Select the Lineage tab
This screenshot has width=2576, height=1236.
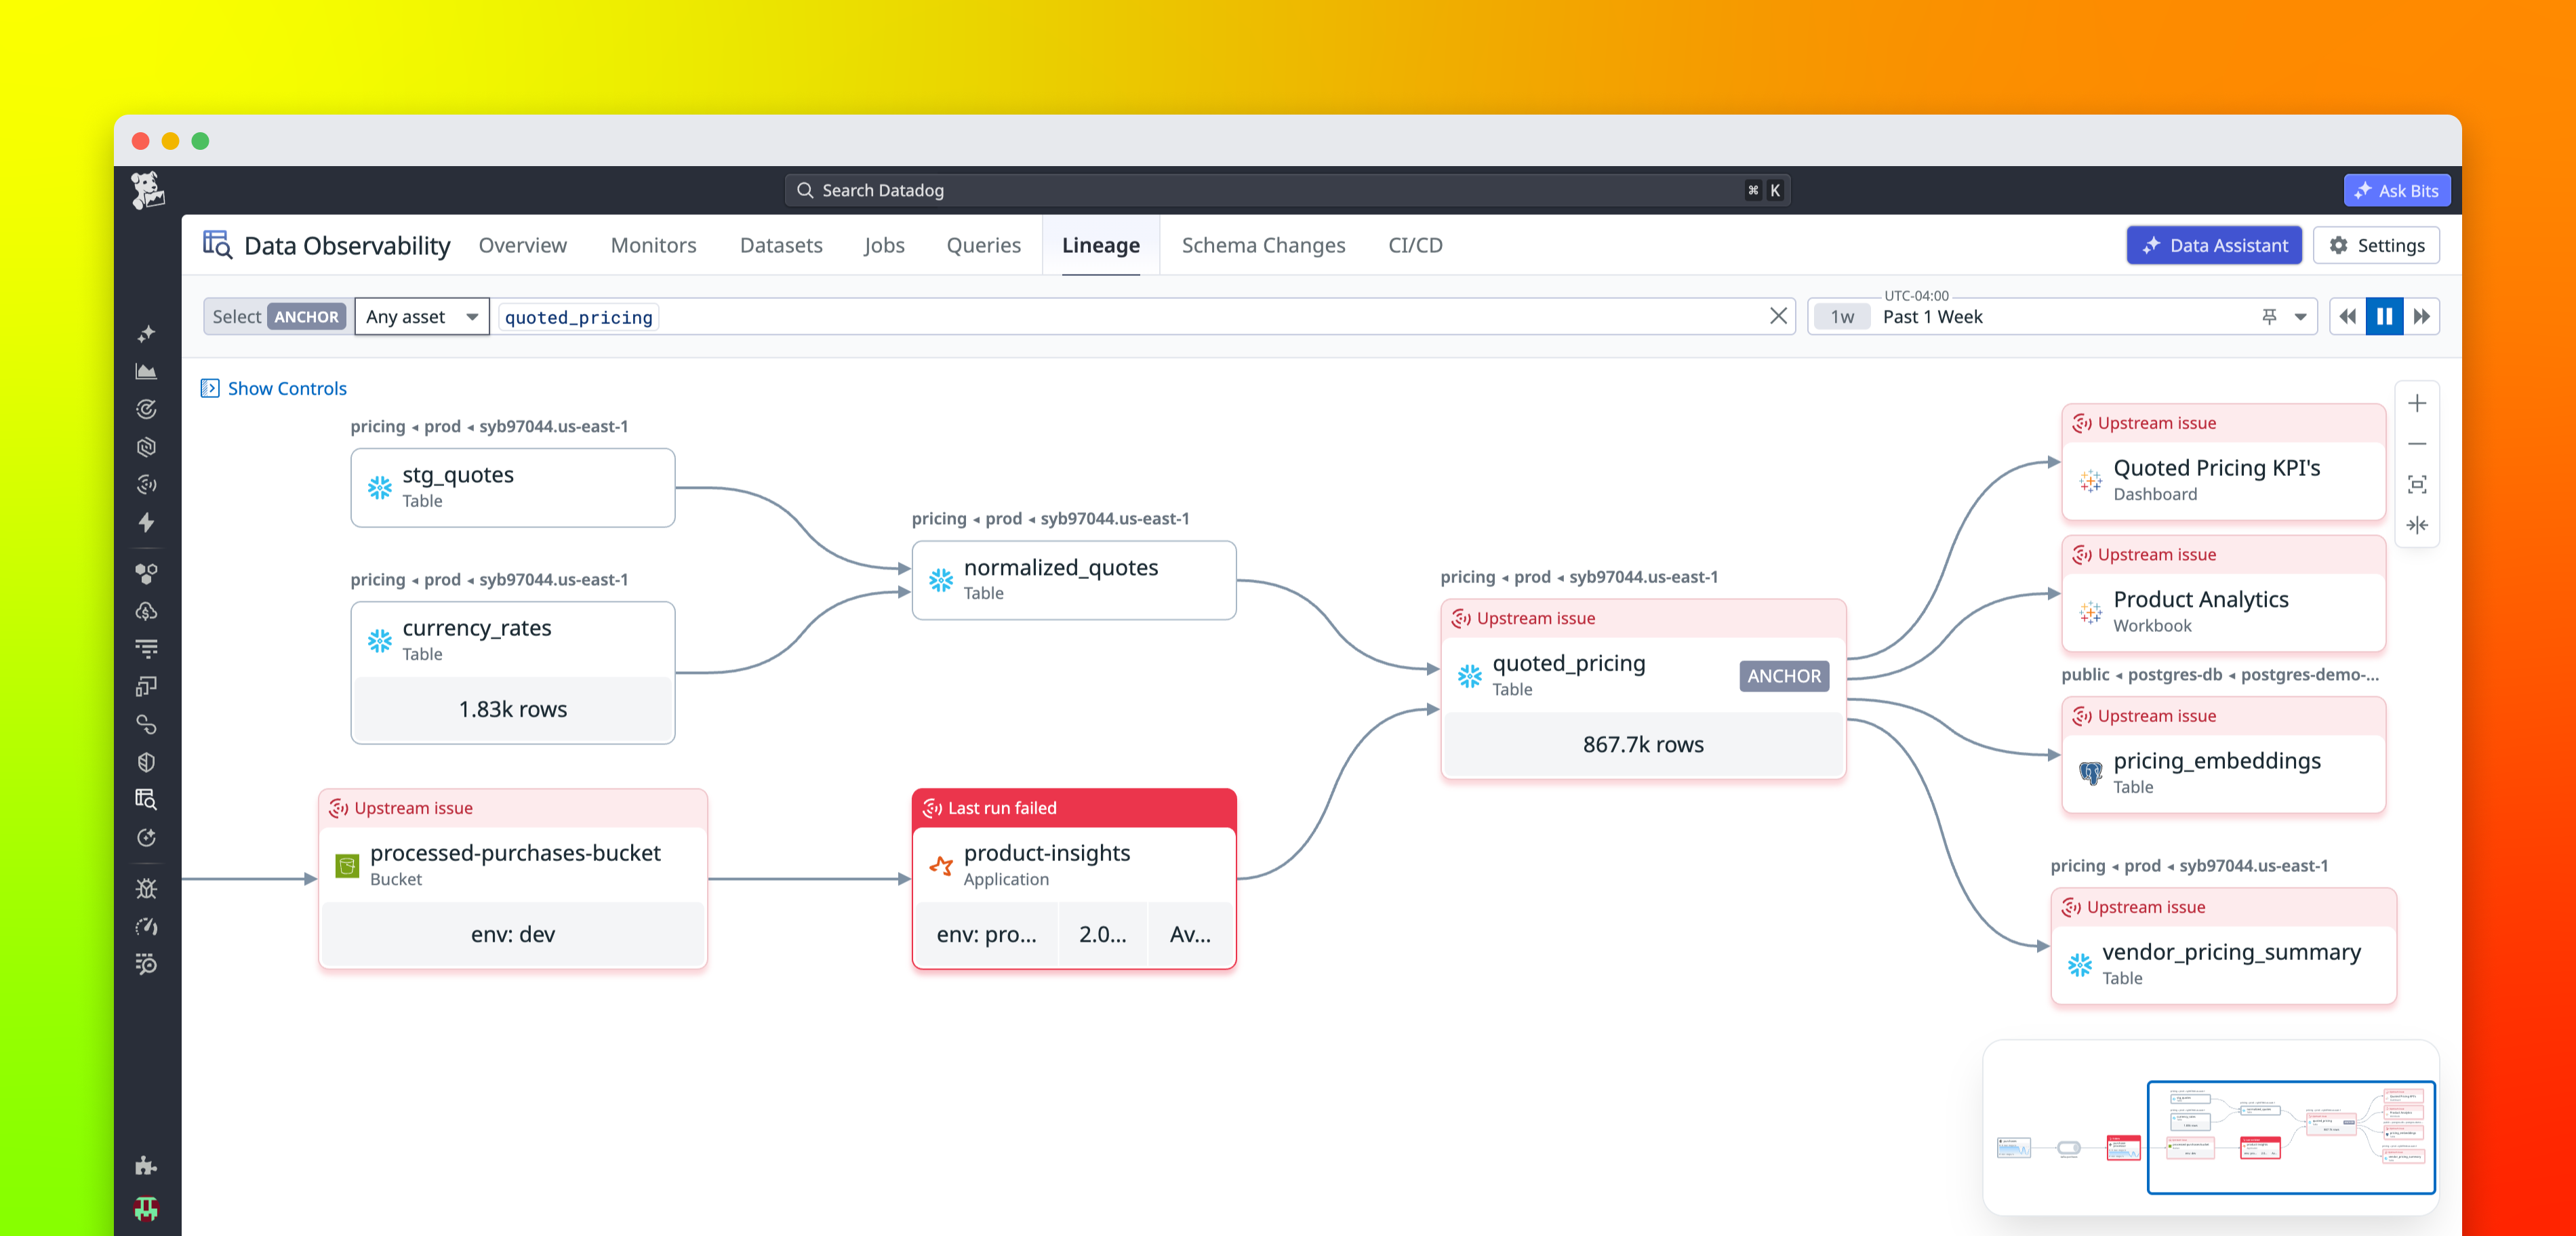(x=1100, y=245)
